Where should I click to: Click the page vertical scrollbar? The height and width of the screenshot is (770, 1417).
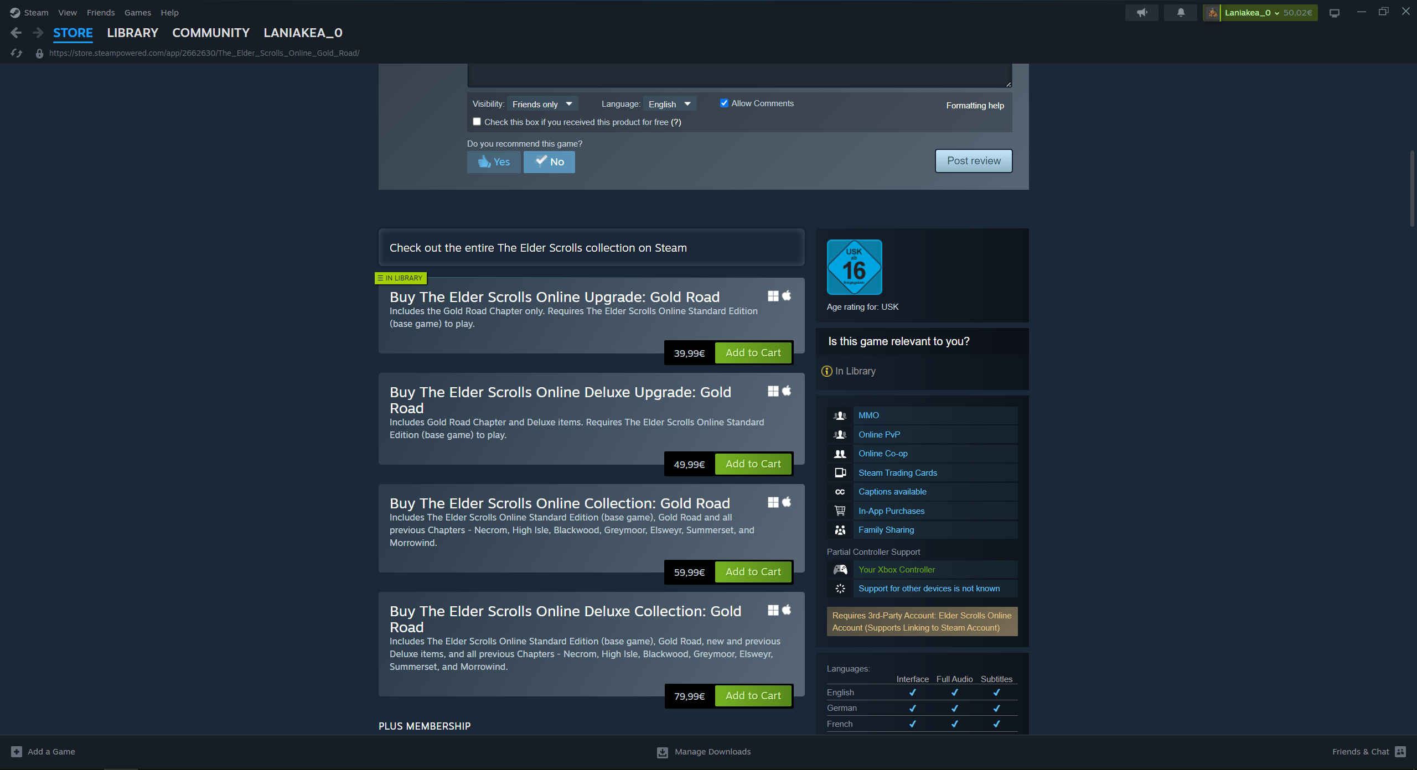1413,188
